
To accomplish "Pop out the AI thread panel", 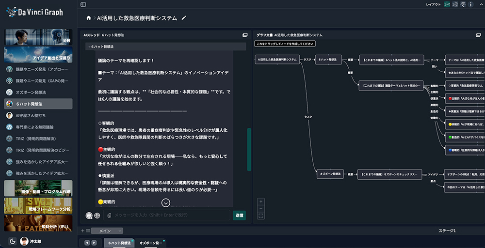I will (245, 35).
